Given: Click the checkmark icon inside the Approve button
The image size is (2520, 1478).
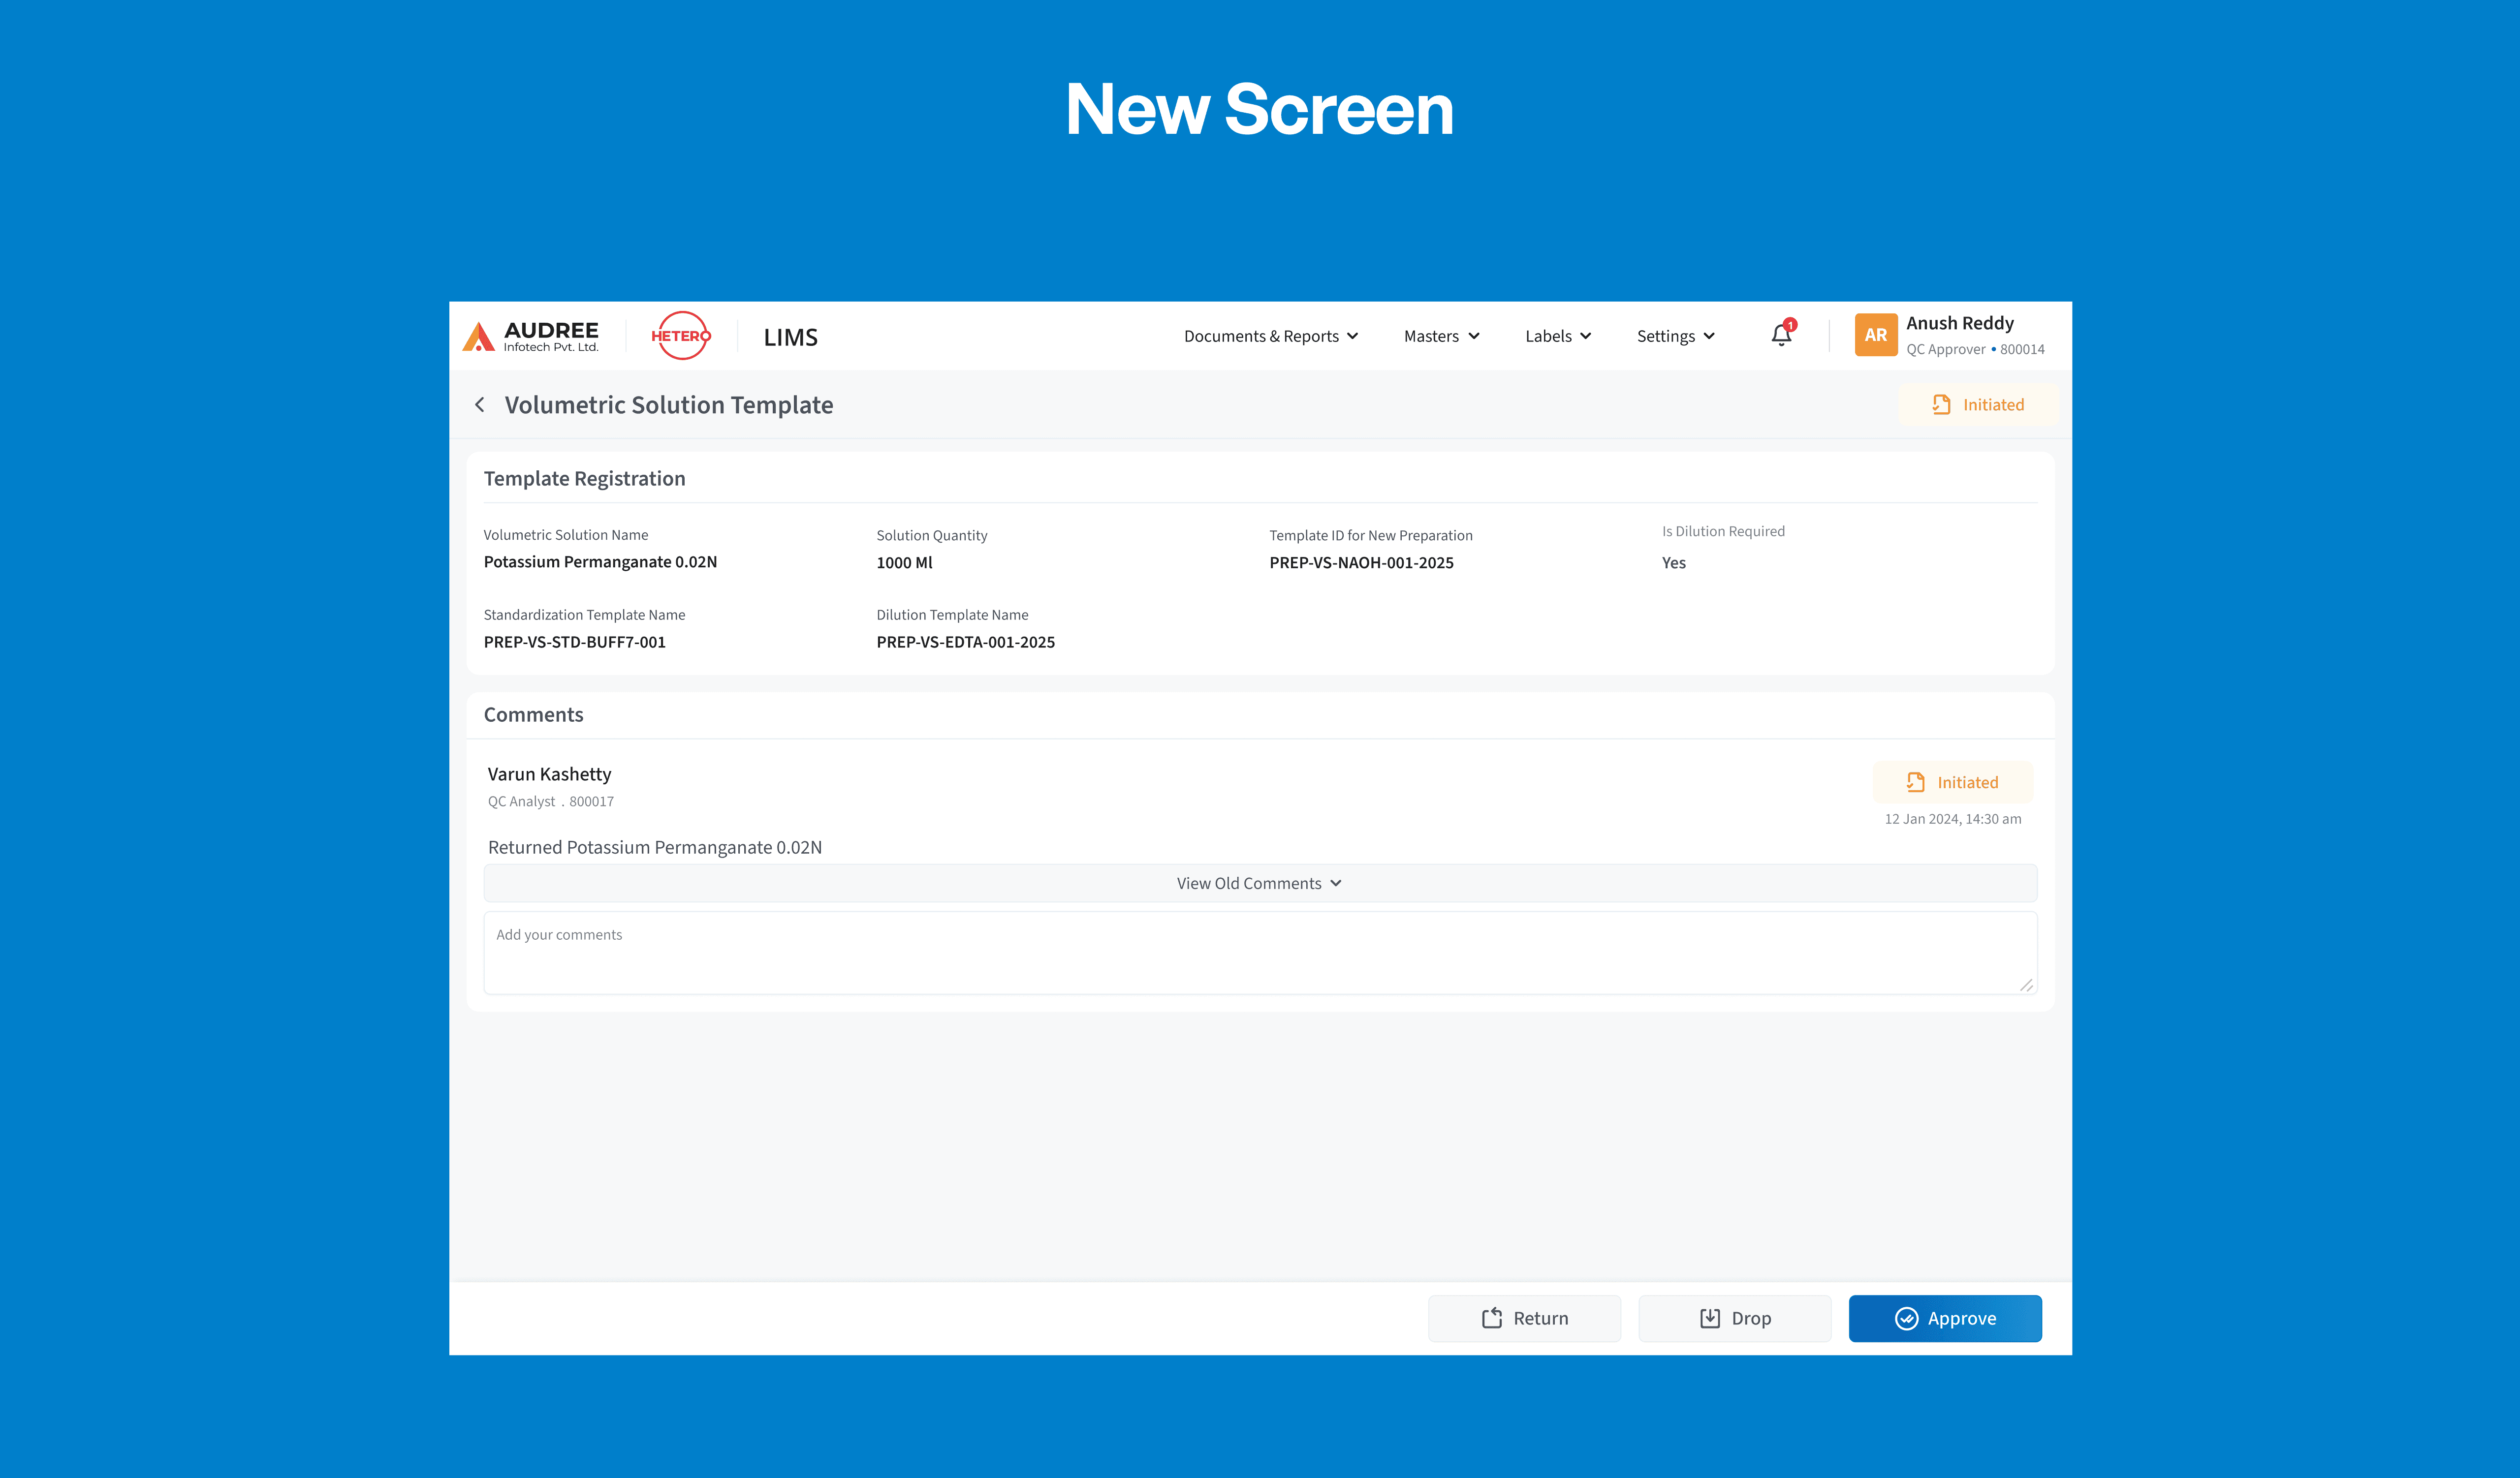Looking at the screenshot, I should pyautogui.click(x=1907, y=1318).
